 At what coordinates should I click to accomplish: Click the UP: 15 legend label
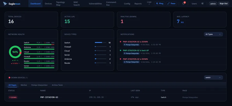coord(15,61)
